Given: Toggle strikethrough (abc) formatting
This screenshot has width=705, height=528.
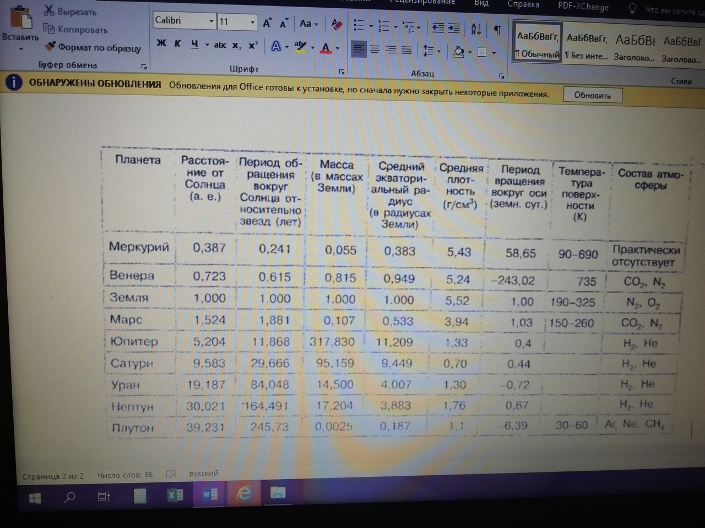Looking at the screenshot, I should (220, 45).
